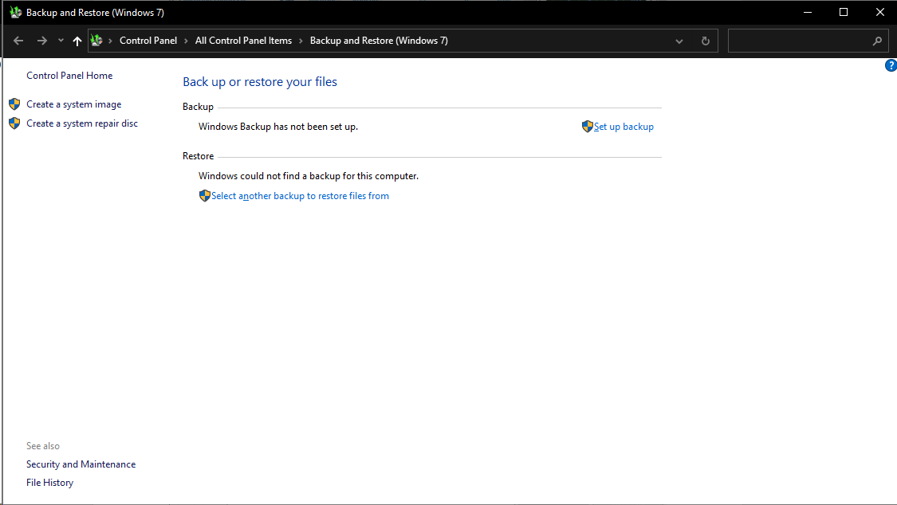This screenshot has width=897, height=505.
Task: Open All Control Panel Items breadcrumb
Action: tap(243, 41)
